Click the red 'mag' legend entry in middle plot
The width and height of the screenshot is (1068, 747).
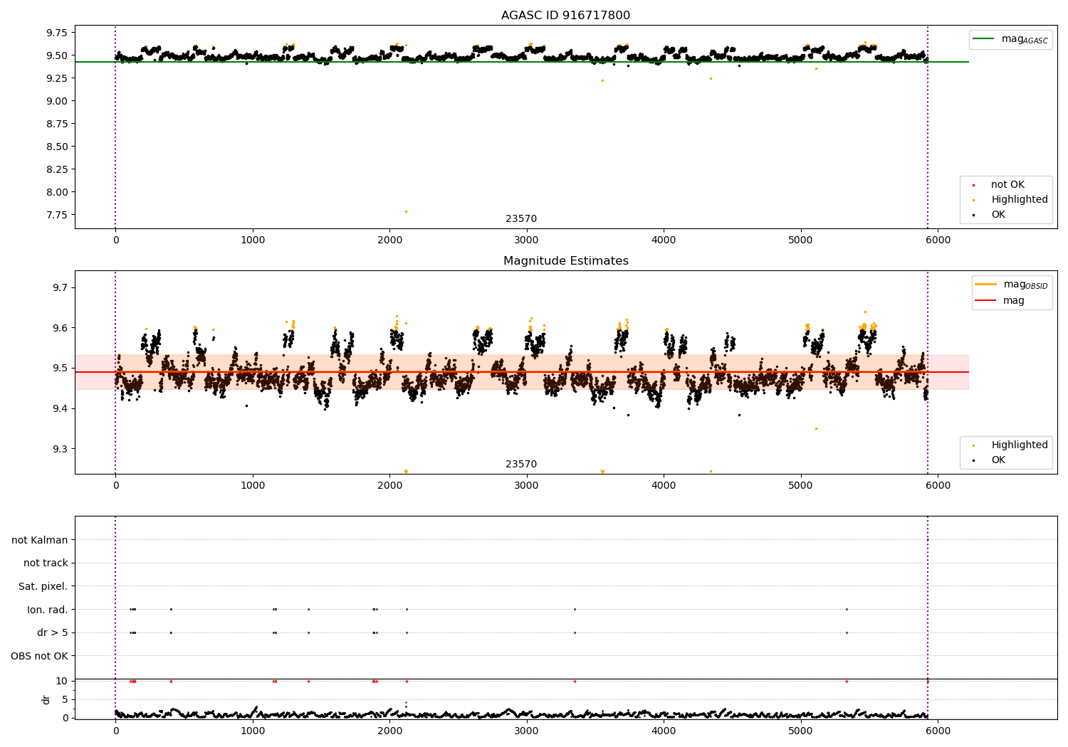(x=1000, y=301)
